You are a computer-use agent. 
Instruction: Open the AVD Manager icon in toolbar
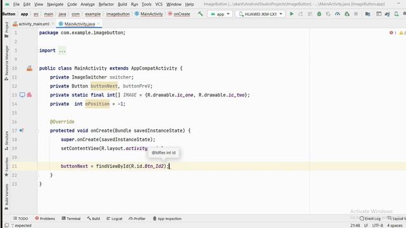coord(396,14)
